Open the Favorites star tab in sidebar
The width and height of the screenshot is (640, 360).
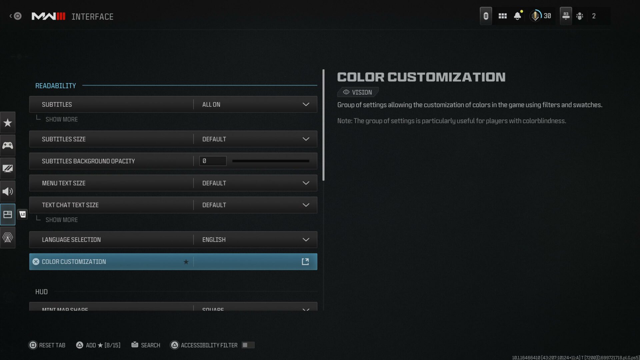coord(8,123)
